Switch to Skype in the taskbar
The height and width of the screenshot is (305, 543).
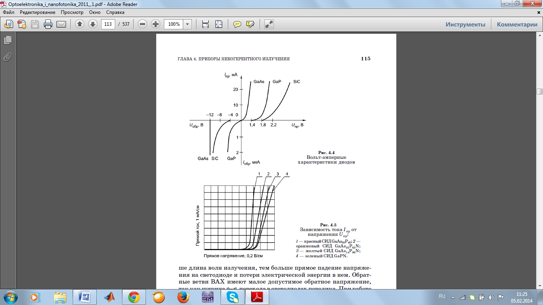(233, 297)
